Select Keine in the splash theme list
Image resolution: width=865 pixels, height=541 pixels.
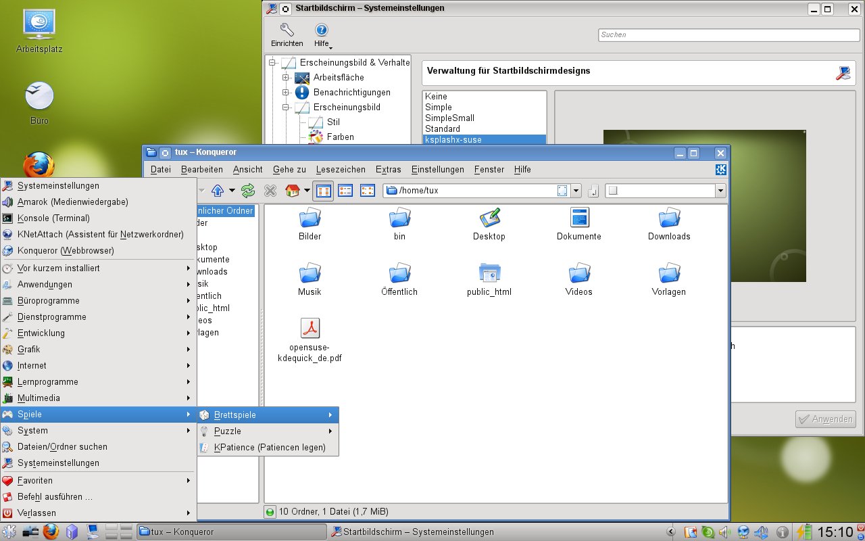click(x=484, y=96)
